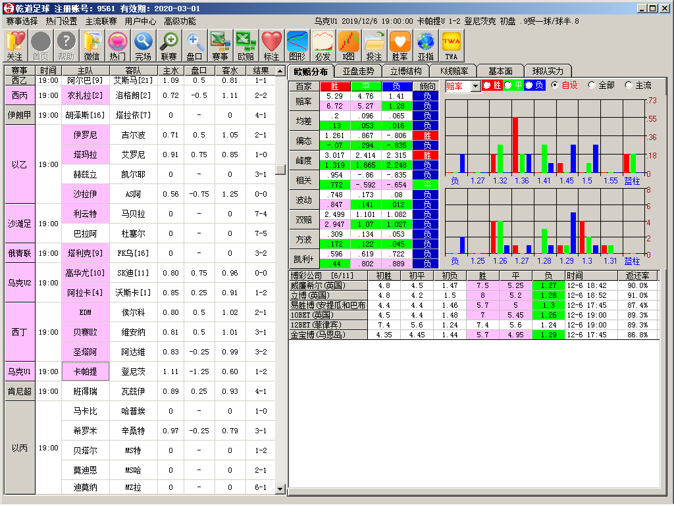Open the 用户中心 menu
674x505 pixels.
tap(141, 21)
